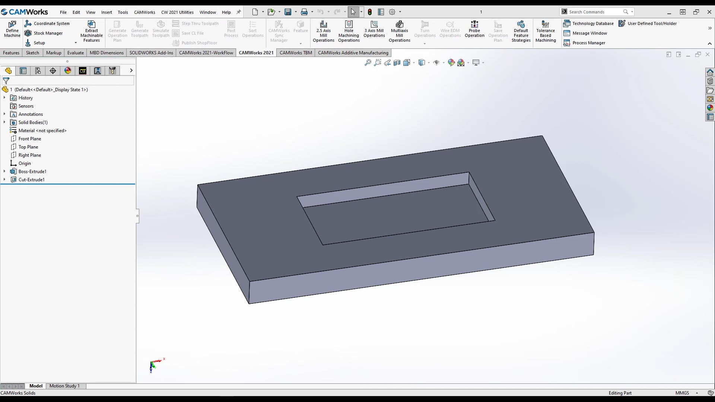The width and height of the screenshot is (715, 402).
Task: Click the Edit Appearance view icon
Action: tap(451, 63)
